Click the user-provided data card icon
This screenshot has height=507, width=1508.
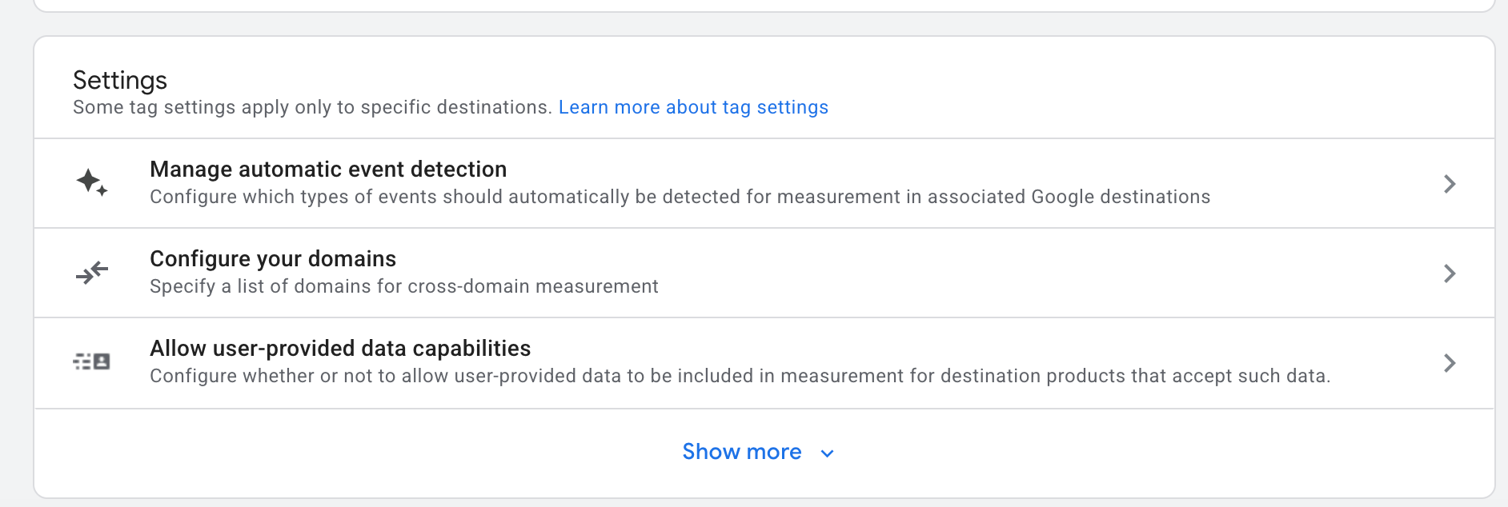pyautogui.click(x=91, y=361)
